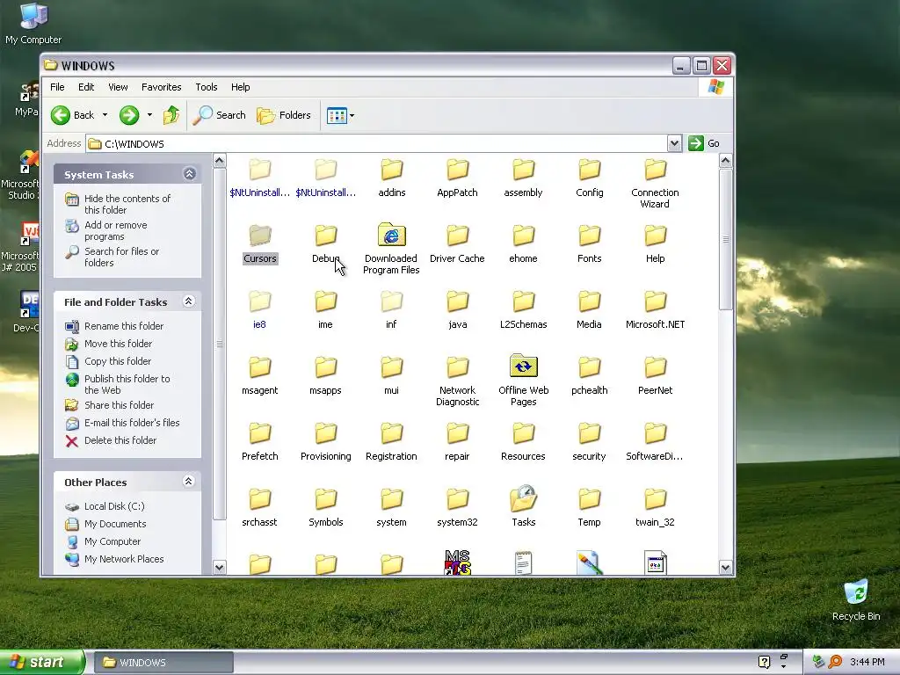Click task pane scroll down arrow
The height and width of the screenshot is (675, 900).
(x=219, y=567)
